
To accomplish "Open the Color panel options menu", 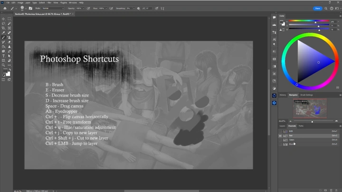I will [x=340, y=16].
